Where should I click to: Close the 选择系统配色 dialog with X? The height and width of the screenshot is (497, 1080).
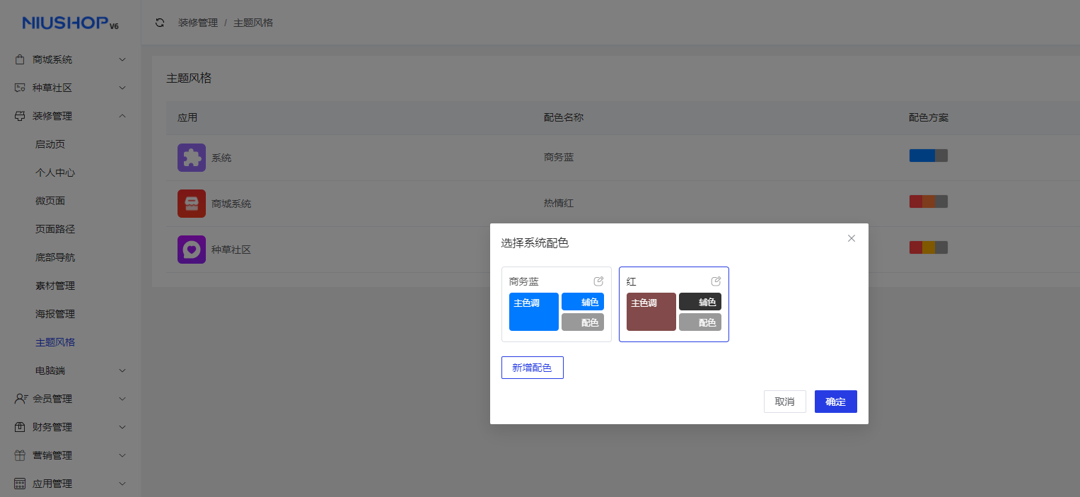point(852,238)
